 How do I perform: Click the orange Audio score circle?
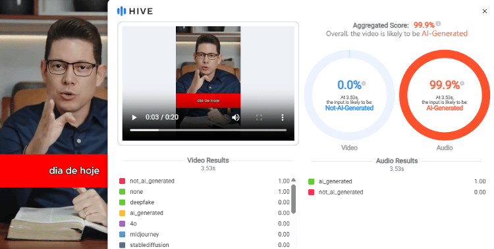tap(445, 95)
